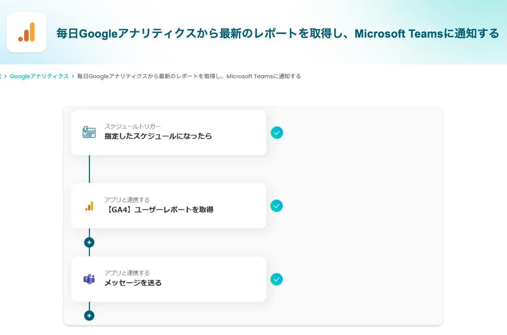Image resolution: width=507 pixels, height=335 pixels.
Task: Click the スケジュールトリガー label
Action: coord(132,127)
